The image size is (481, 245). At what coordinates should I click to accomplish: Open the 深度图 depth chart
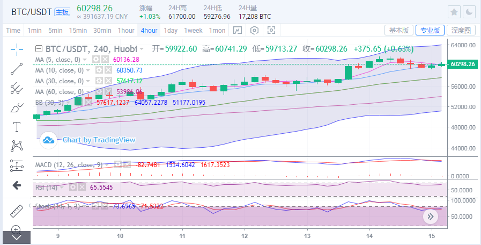461,30
